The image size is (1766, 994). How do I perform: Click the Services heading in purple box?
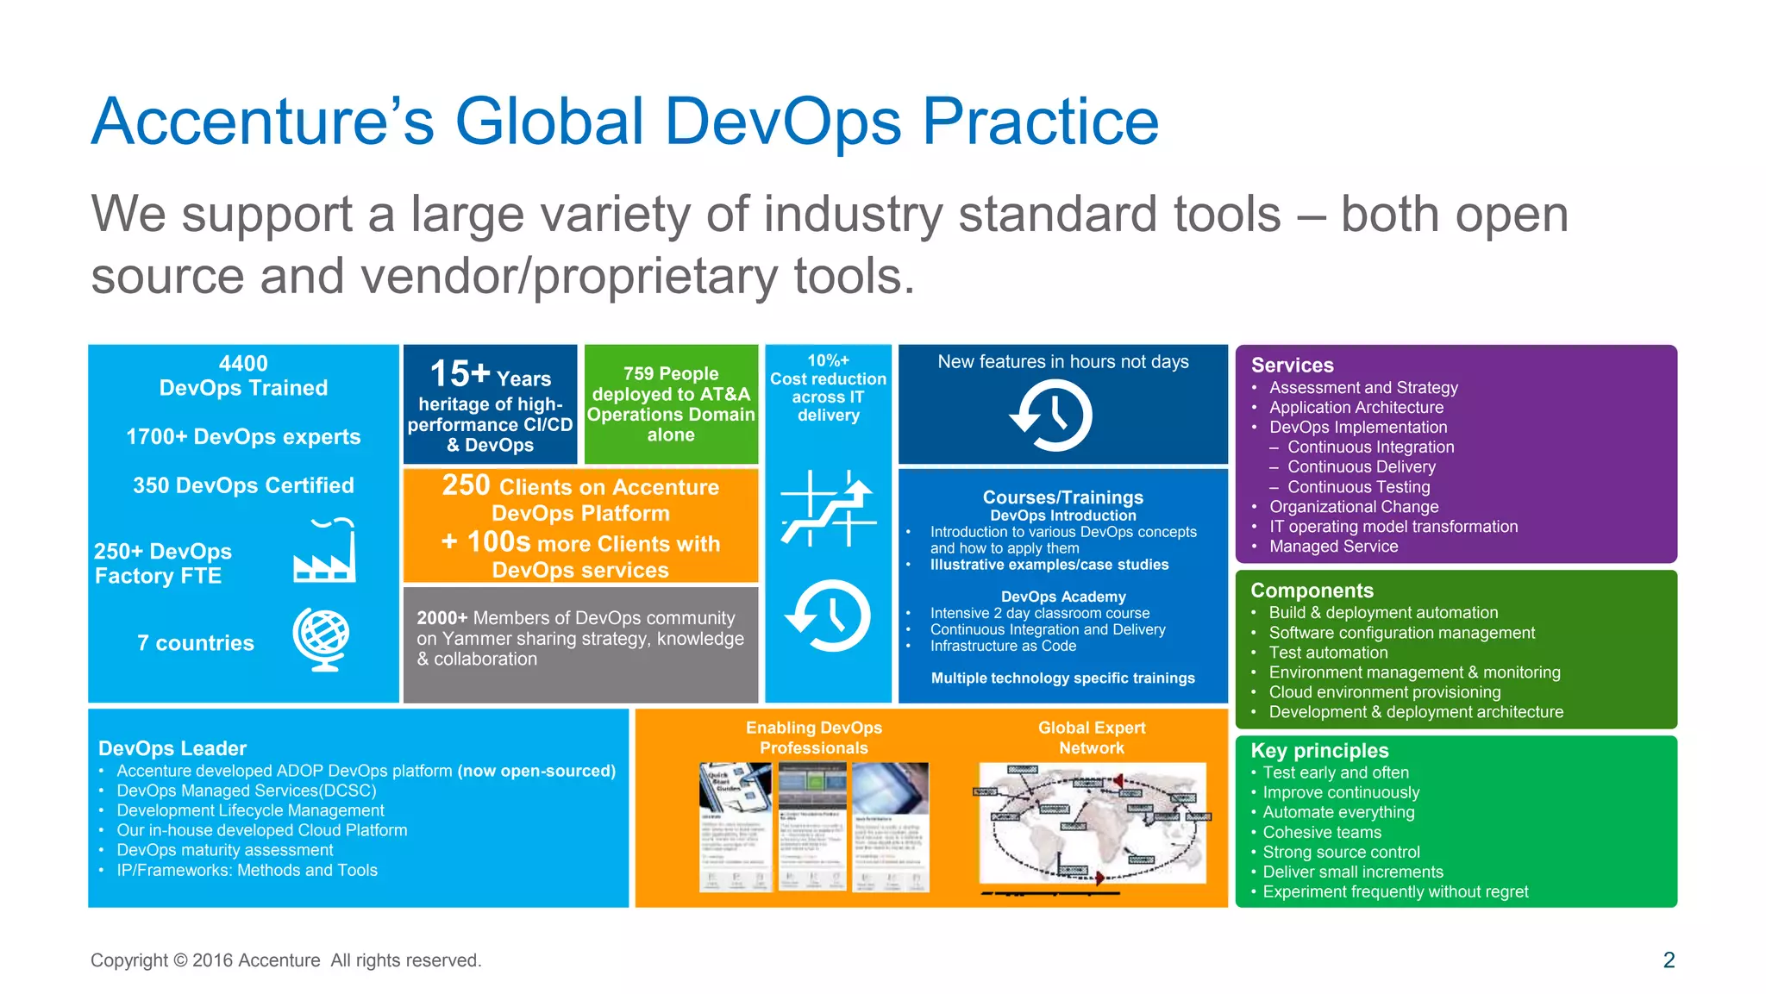[1292, 366]
